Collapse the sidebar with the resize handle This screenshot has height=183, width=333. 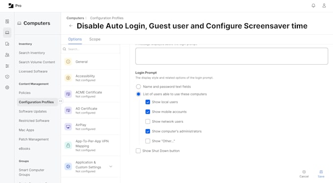point(61,101)
